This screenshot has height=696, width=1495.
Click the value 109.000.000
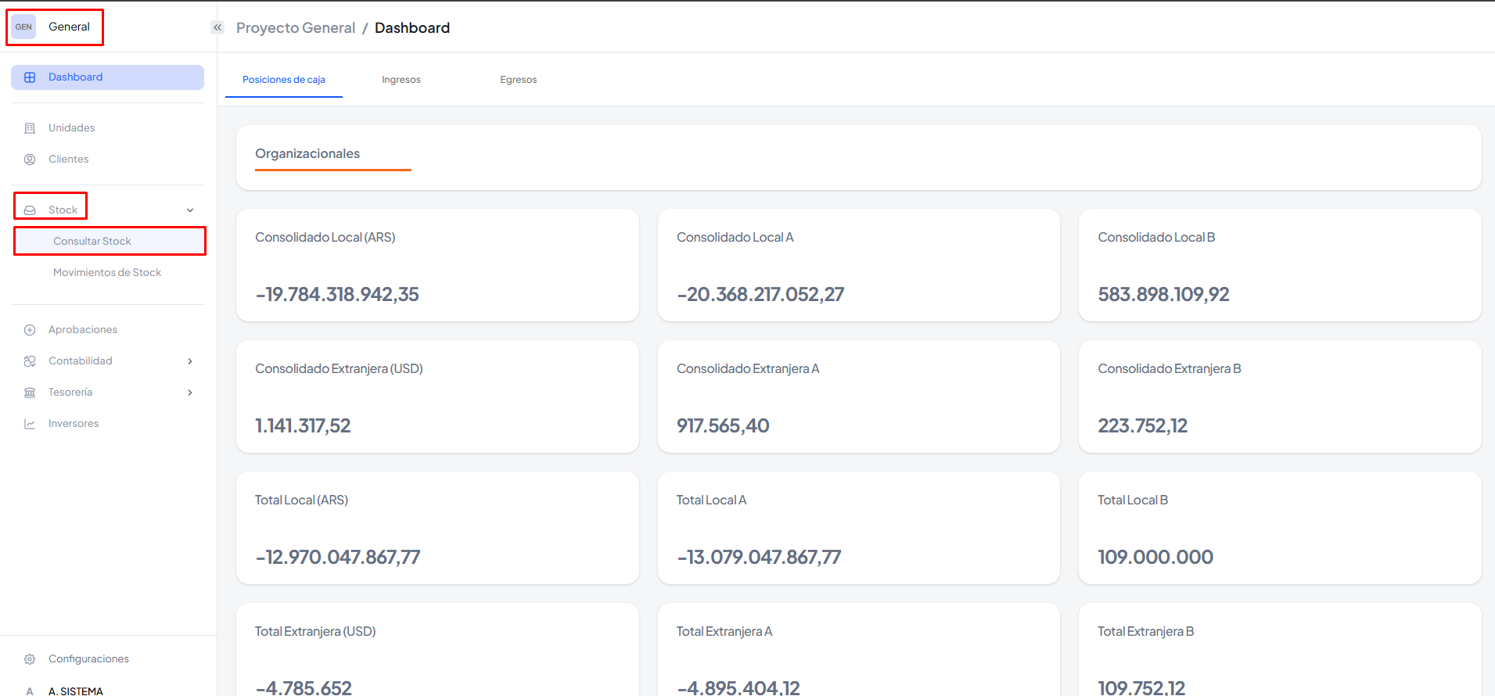click(x=1155, y=558)
